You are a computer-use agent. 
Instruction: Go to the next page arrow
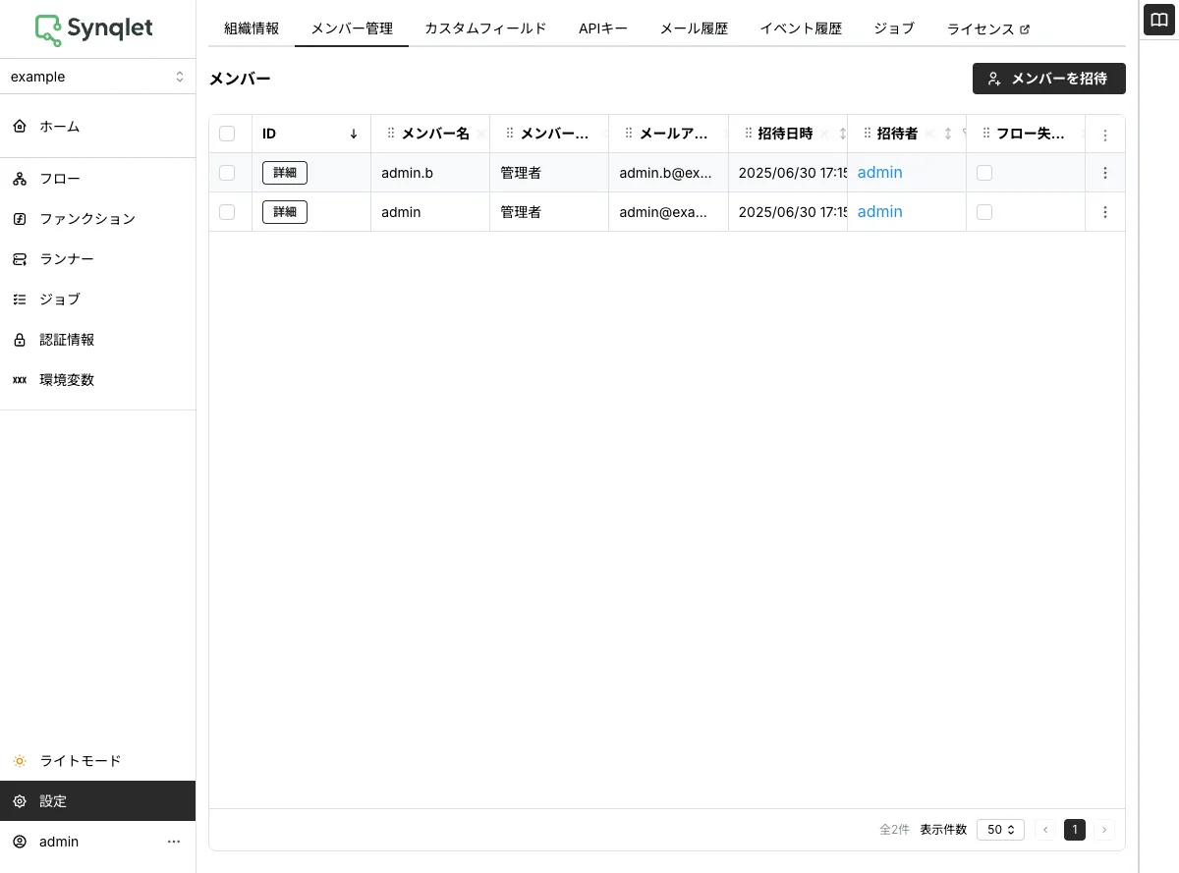coord(1104,830)
